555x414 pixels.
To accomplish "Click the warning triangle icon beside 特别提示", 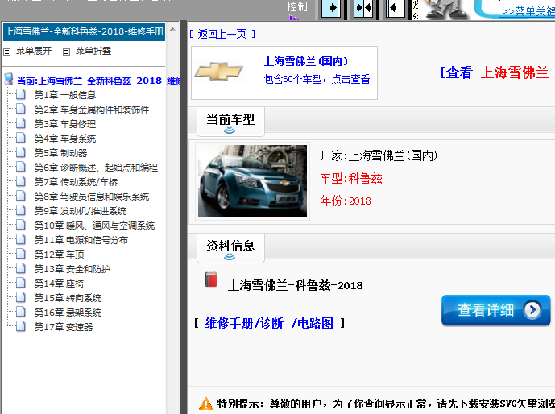I will [x=206, y=404].
